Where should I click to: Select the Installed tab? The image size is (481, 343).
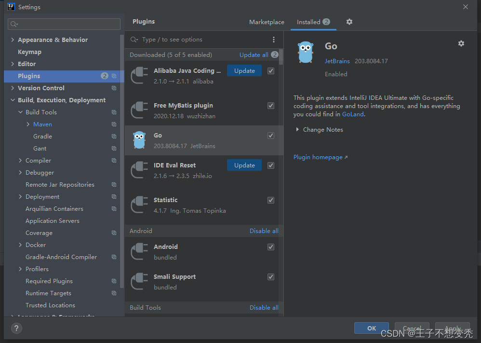click(x=313, y=22)
